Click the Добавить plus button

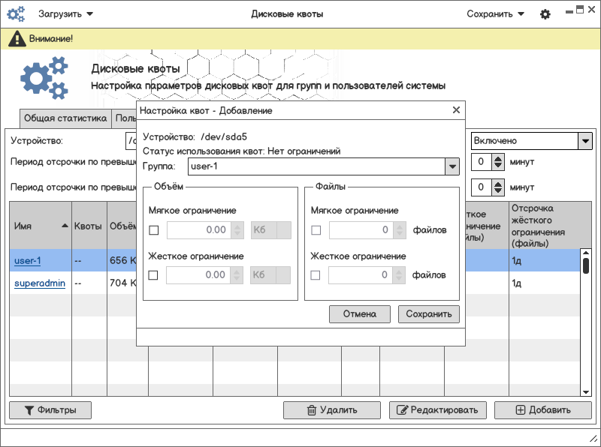542,410
